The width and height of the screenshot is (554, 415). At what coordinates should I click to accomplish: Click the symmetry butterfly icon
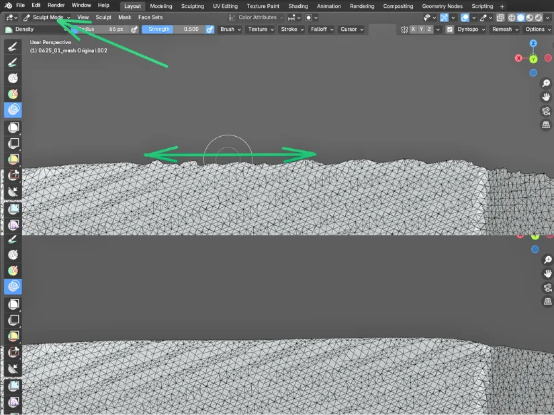click(x=404, y=29)
